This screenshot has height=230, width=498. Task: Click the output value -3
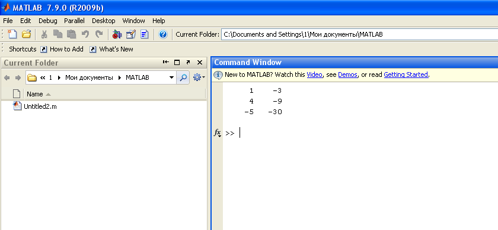[x=277, y=91]
